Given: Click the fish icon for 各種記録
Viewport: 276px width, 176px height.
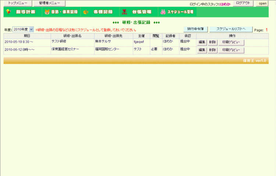Looking at the screenshot, I should 86,12.
